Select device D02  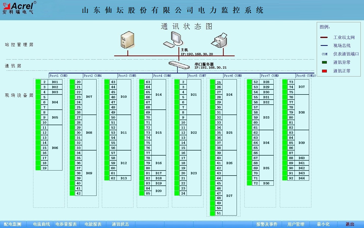(x=55, y=87)
